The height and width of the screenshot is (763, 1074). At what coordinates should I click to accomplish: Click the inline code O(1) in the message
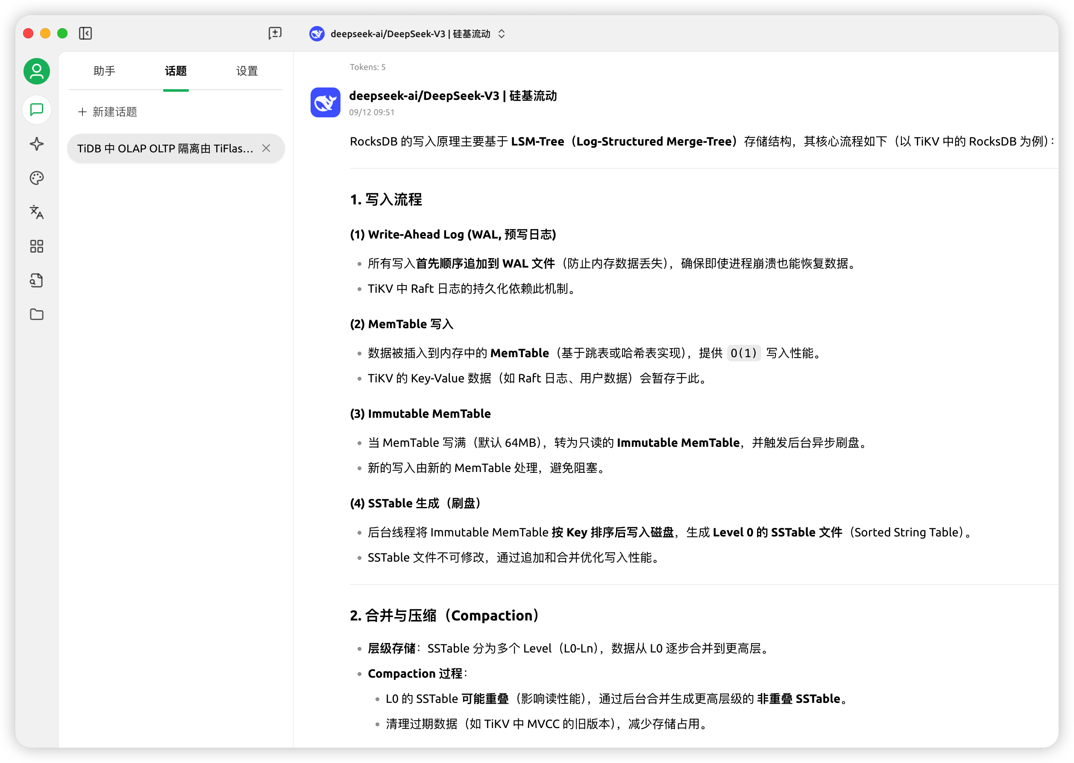(x=744, y=353)
